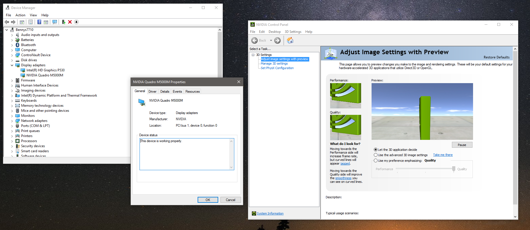Click the display adapter icon in Properties dialog
Screen dimensions: 530x230
(x=142, y=102)
